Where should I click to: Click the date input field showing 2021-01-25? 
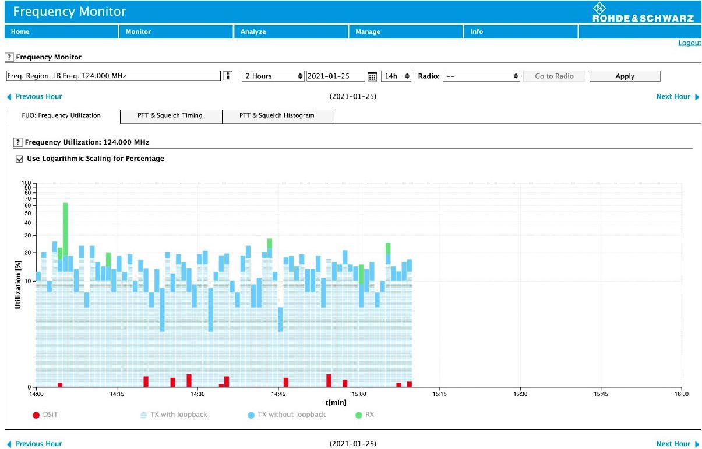pyautogui.click(x=335, y=76)
